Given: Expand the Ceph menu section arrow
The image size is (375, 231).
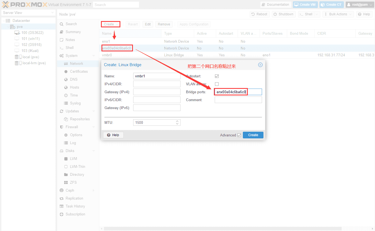Looking at the screenshot, I should pyautogui.click(x=94, y=191).
